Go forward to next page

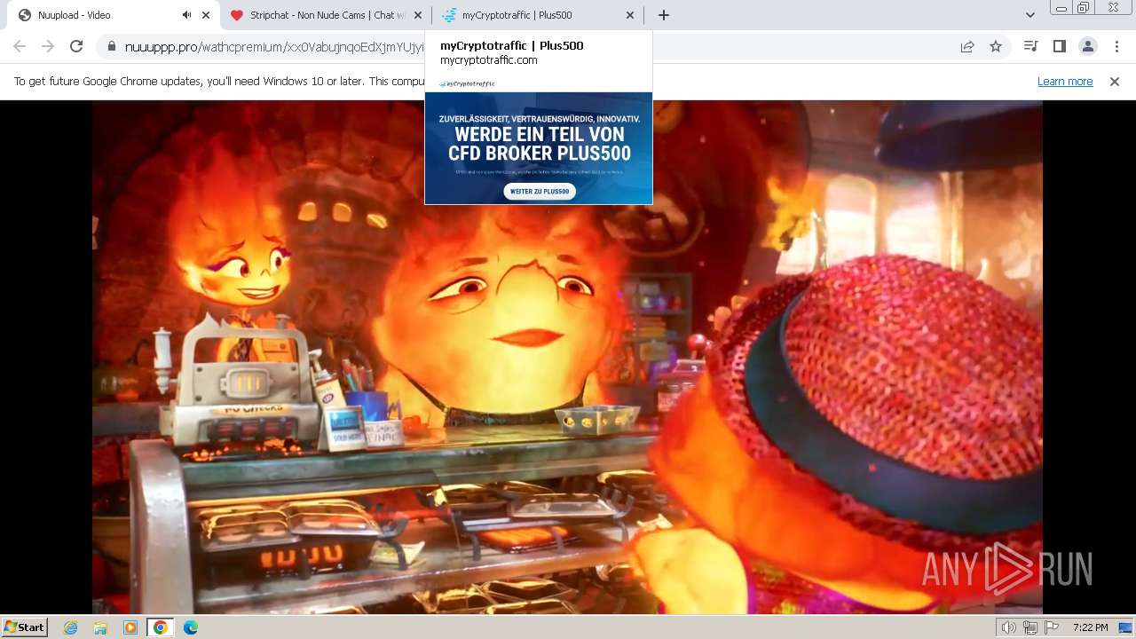pyautogui.click(x=48, y=46)
